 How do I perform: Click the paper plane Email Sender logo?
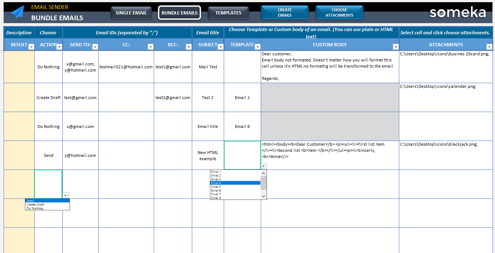(x=17, y=13)
